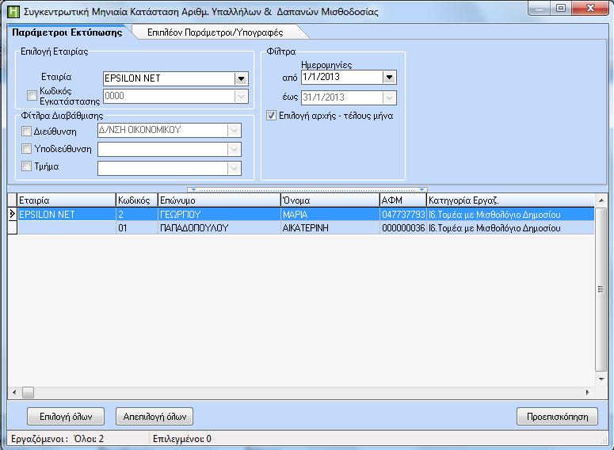
Task: Open the Δ/ΝΣΗ ΟΙΚΟΝΟΜΙΚΟΥ dropdown
Action: [x=234, y=131]
